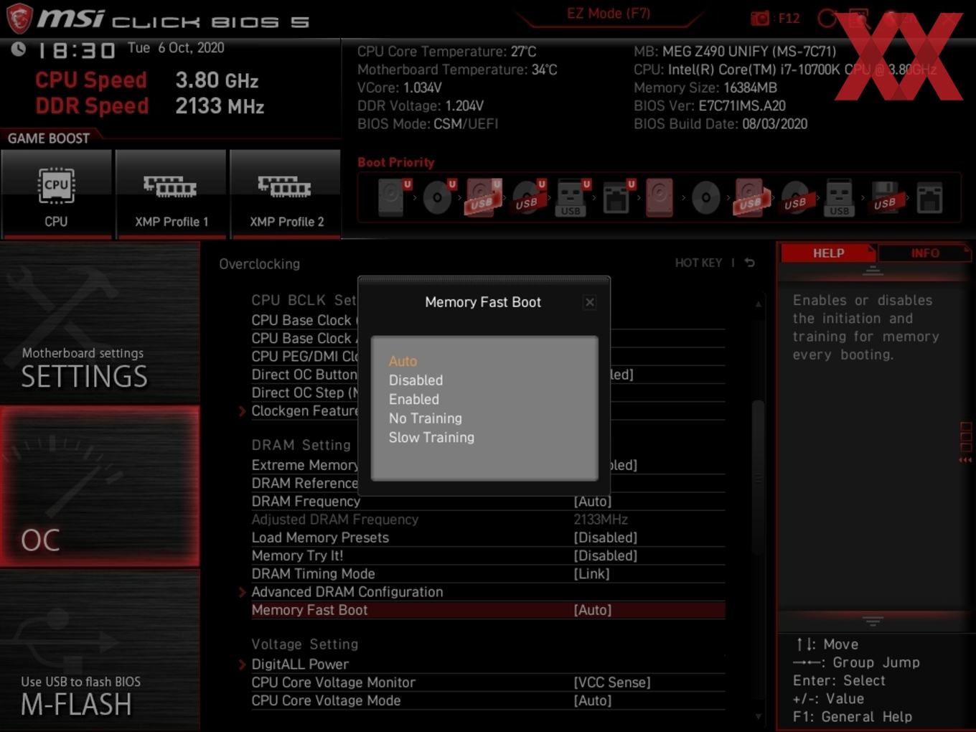Choose Auto in Memory Fast Boot list
The image size is (976, 732).
pyautogui.click(x=403, y=361)
